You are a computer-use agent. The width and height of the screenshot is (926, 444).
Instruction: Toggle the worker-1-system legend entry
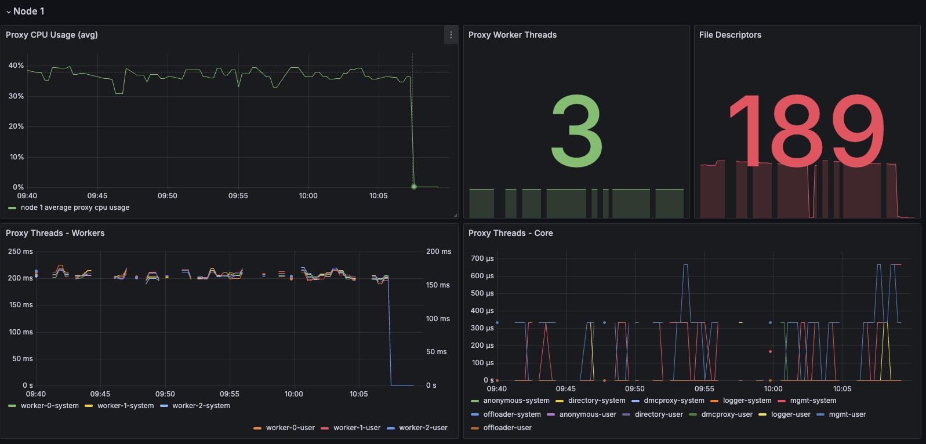pos(125,406)
